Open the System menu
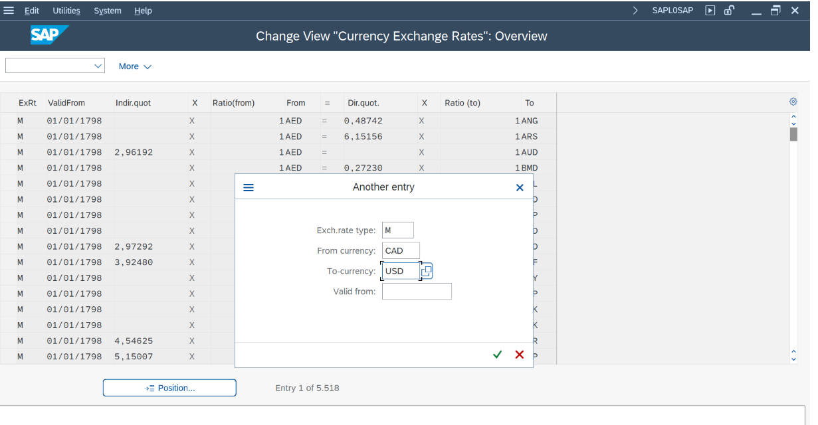This screenshot has width=818, height=425. (108, 11)
